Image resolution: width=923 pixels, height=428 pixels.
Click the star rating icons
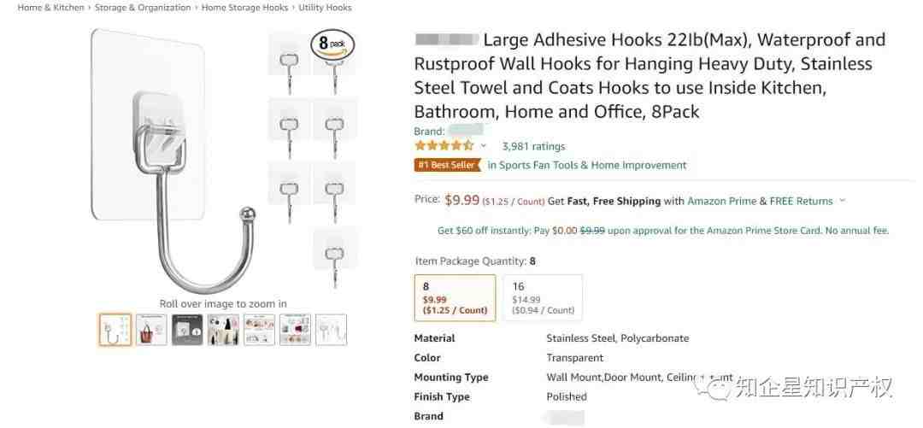pyautogui.click(x=444, y=146)
